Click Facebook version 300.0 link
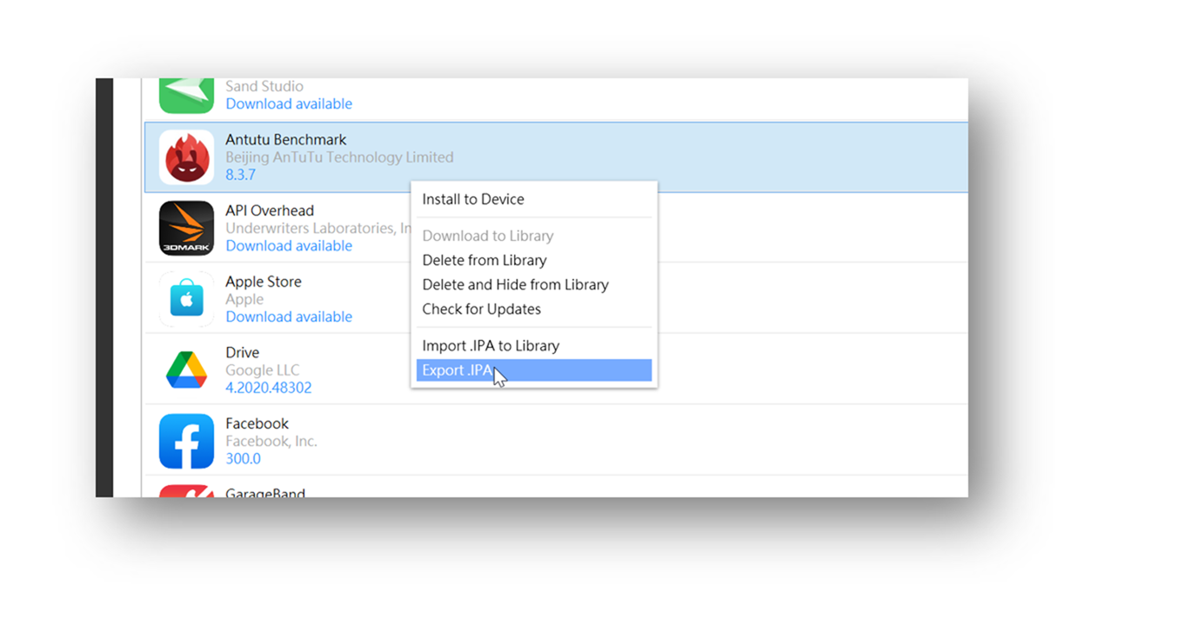Screen dimensions: 1204x619 243,458
